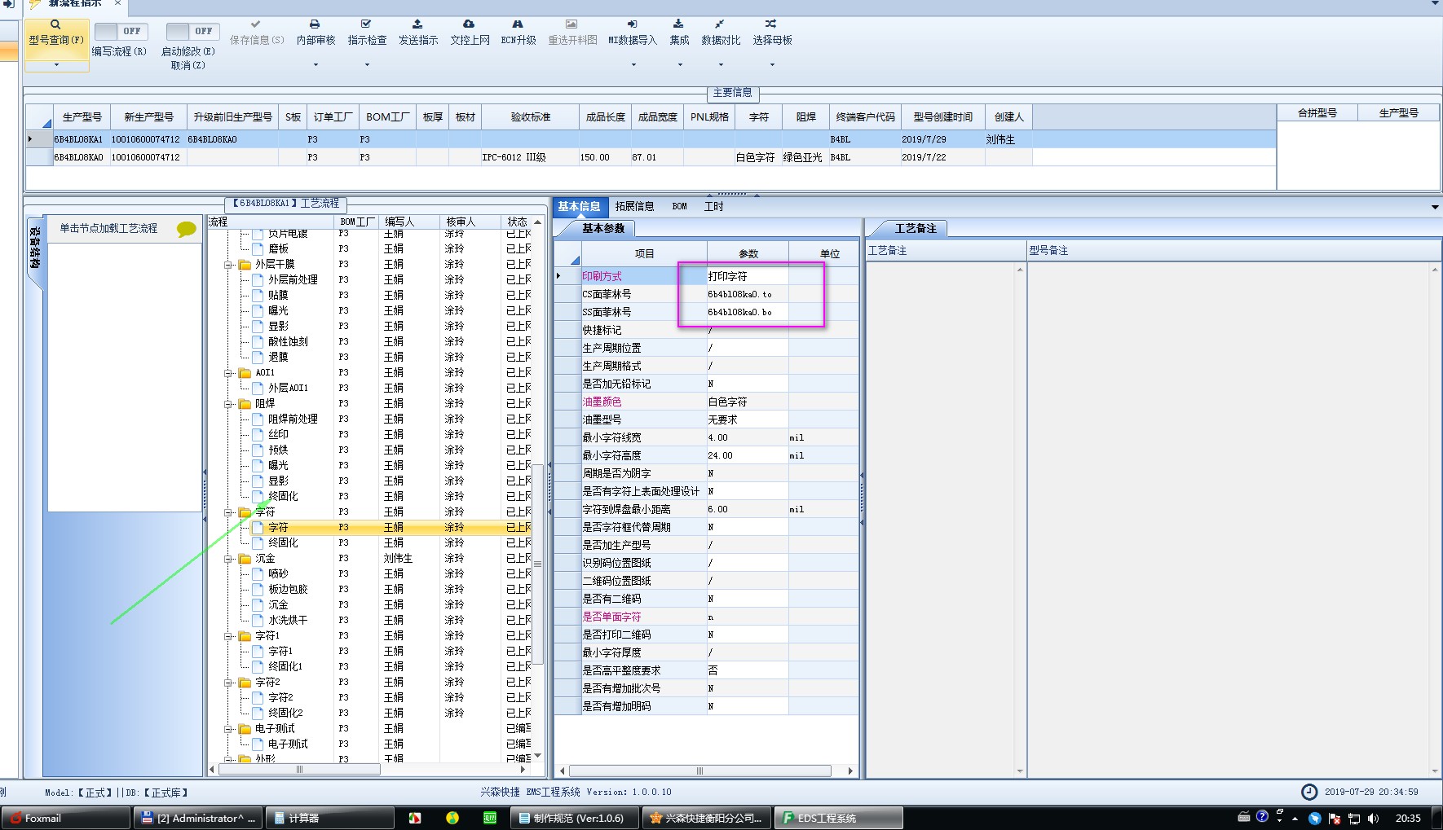Select the 酸性蚀刻 process node

(288, 341)
